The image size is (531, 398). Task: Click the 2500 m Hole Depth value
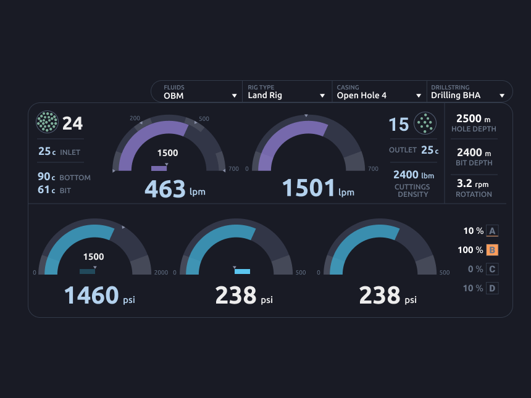pyautogui.click(x=473, y=118)
